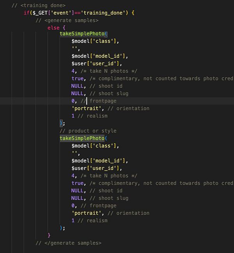Click "// realism" comment in first call
This screenshot has height=253, width=234.
coord(92,116)
